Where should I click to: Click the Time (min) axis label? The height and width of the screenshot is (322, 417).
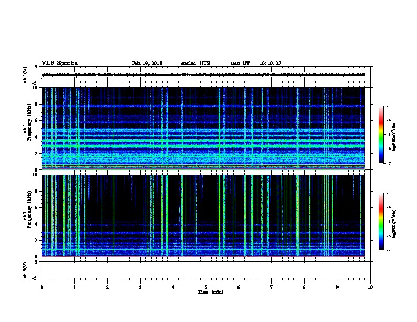[x=211, y=292]
